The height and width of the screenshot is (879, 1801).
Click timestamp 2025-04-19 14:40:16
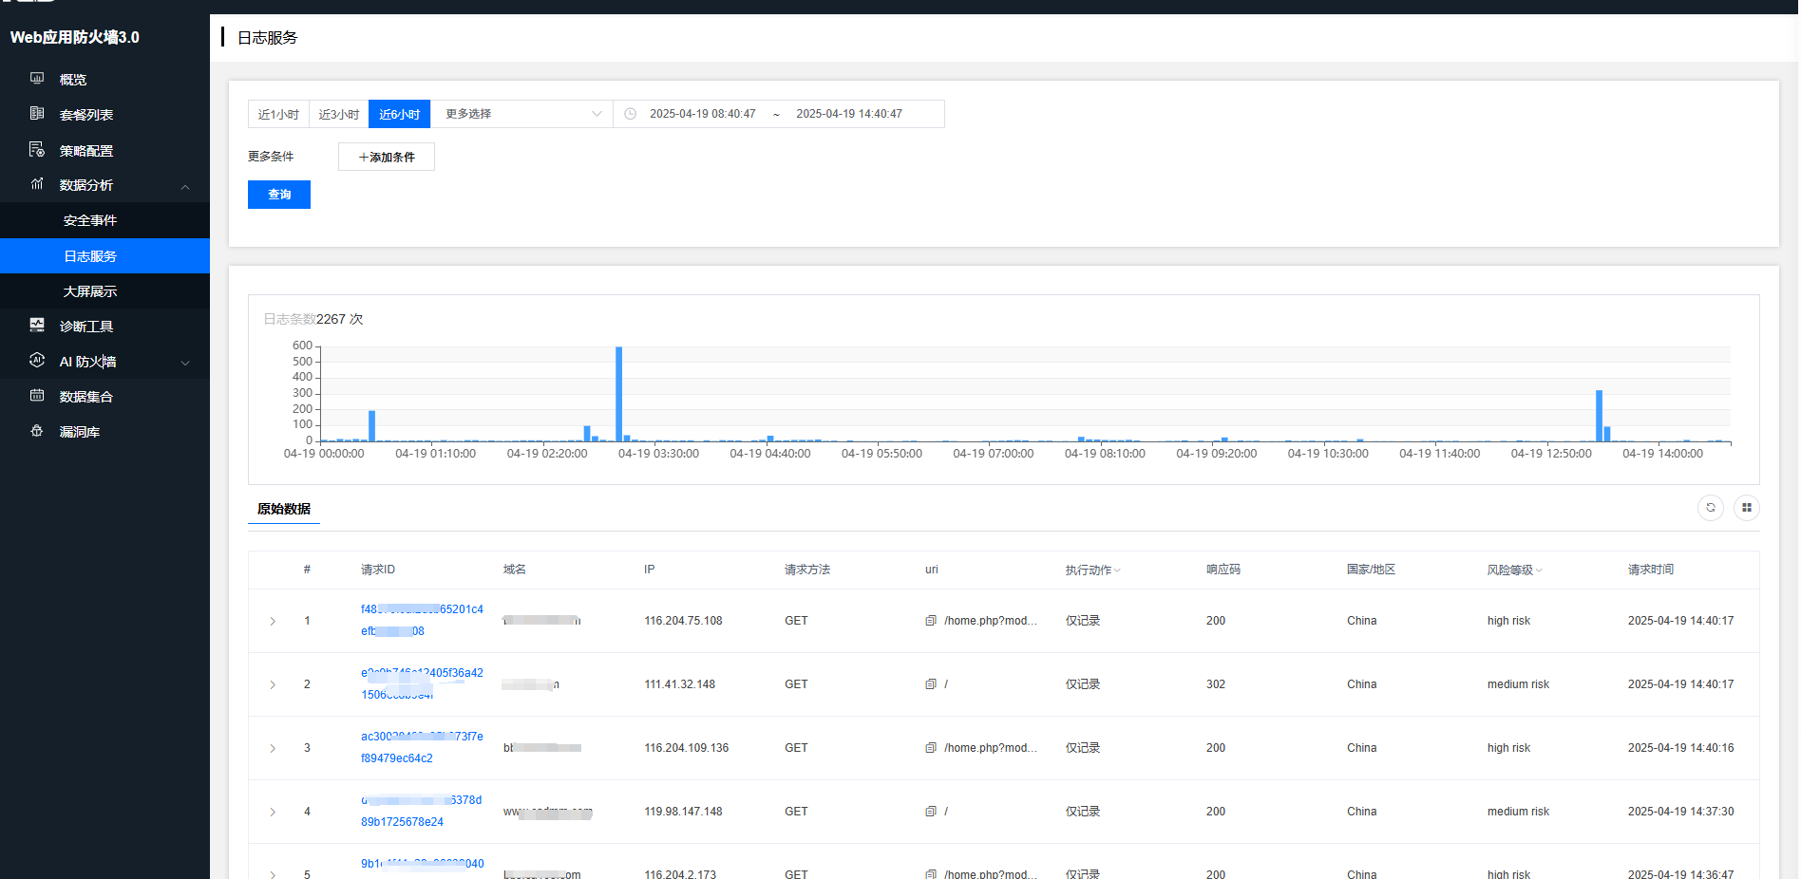click(1680, 748)
